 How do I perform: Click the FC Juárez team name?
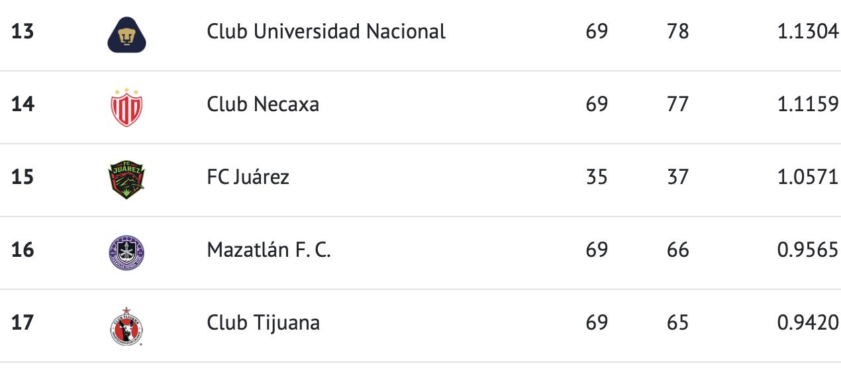coord(248,177)
